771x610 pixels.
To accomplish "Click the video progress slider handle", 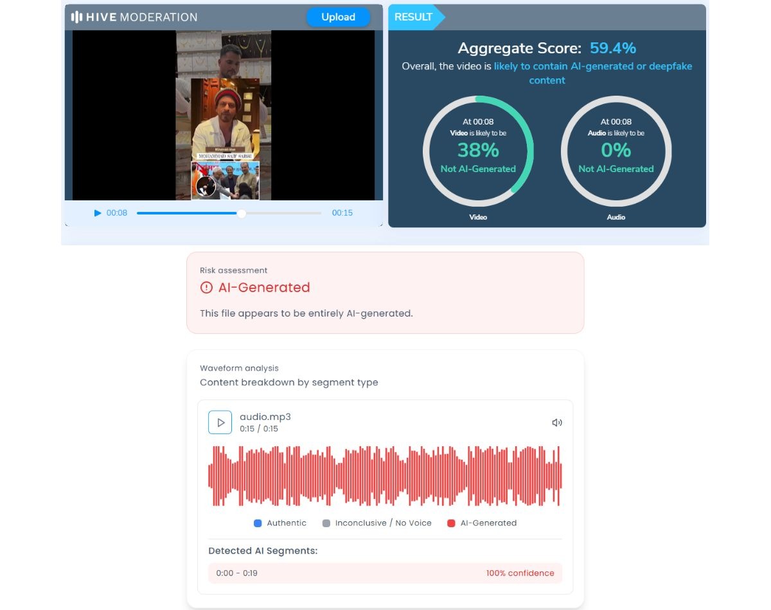I will coord(242,213).
